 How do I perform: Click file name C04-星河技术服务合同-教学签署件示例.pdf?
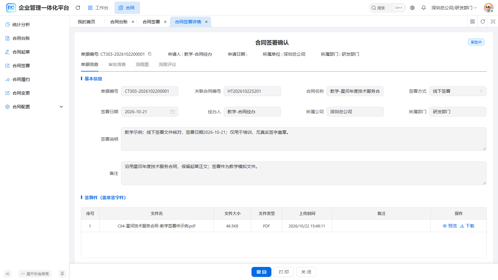click(x=157, y=226)
